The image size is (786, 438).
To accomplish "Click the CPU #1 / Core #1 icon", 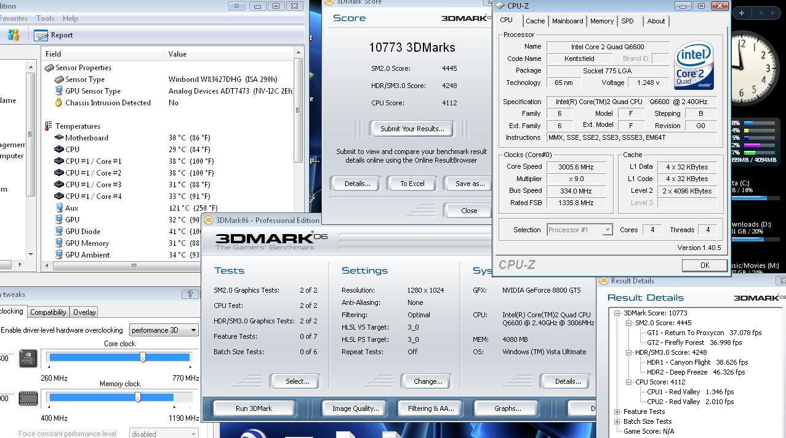I will (x=59, y=161).
